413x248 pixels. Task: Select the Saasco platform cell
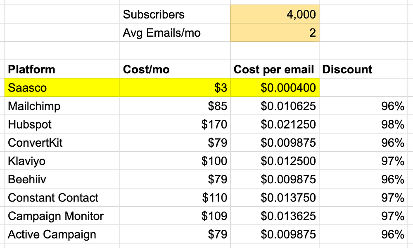[62, 87]
